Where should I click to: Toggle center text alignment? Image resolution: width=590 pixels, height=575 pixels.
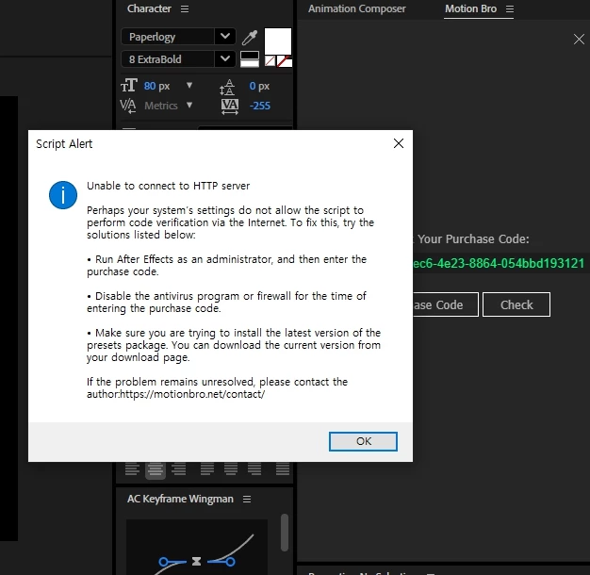pyautogui.click(x=156, y=469)
